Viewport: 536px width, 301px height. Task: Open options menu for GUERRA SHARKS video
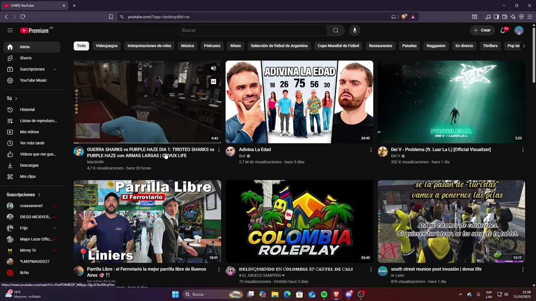click(219, 150)
